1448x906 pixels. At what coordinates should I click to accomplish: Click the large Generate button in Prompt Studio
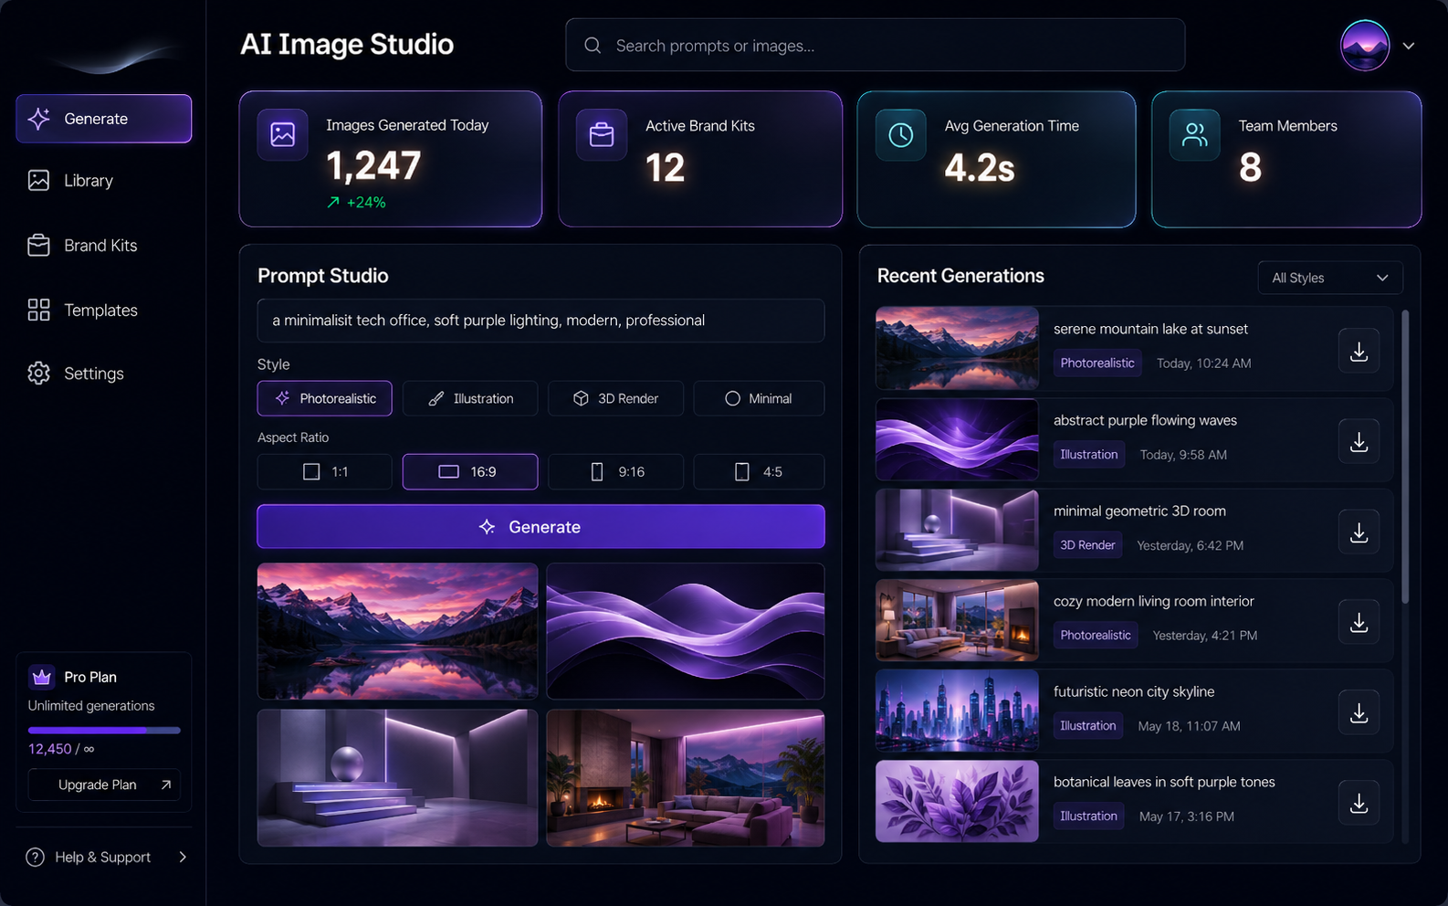(x=540, y=527)
